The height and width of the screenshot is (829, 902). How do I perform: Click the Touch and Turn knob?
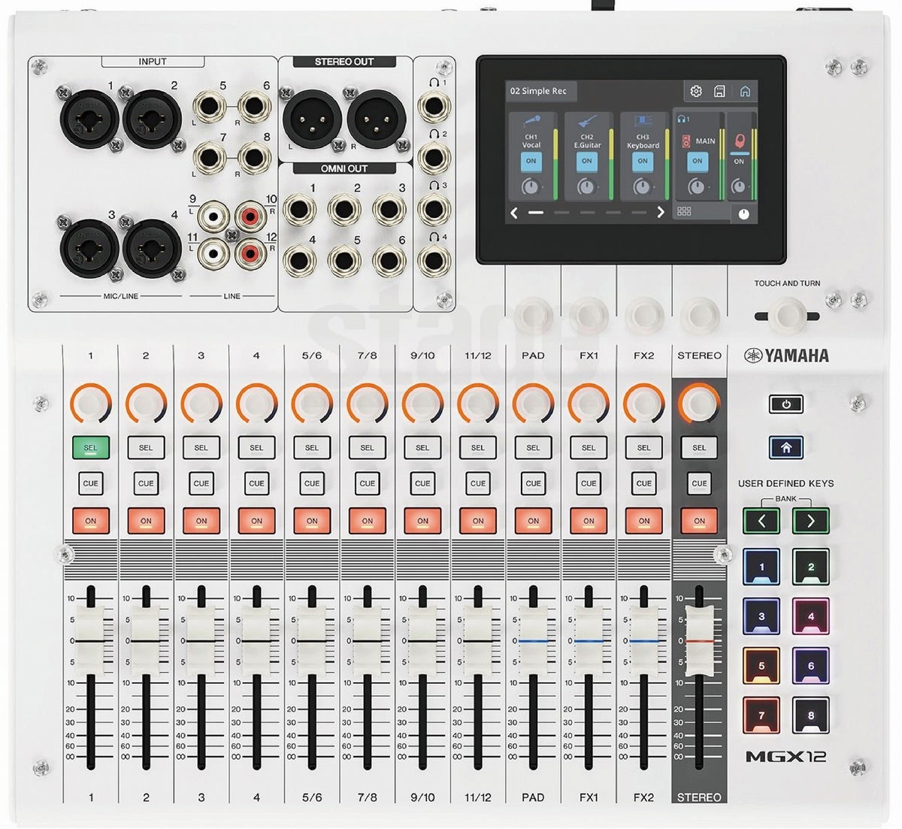coord(787,316)
